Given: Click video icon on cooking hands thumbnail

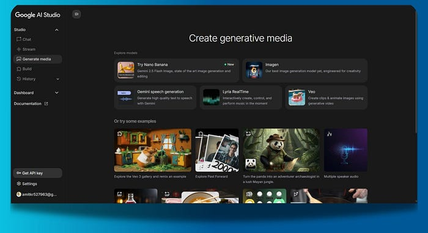Looking at the screenshot, I should [x=296, y=194].
